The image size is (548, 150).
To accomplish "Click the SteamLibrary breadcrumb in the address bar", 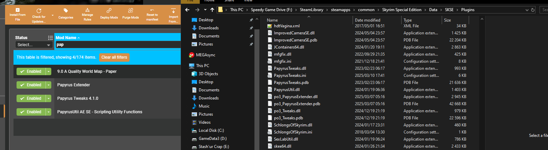I will (311, 10).
